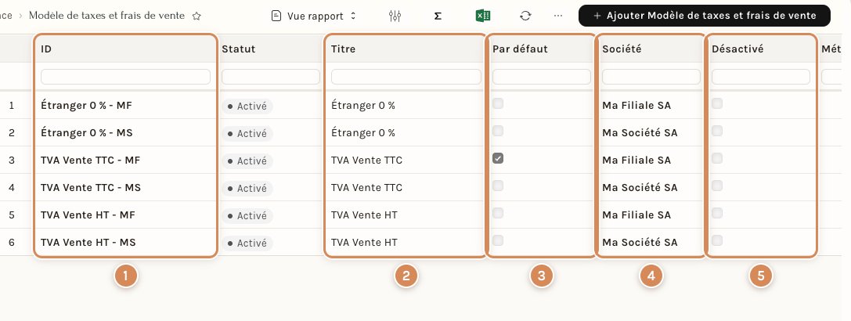
Task: Click the Statut filter input field
Action: 271,77
